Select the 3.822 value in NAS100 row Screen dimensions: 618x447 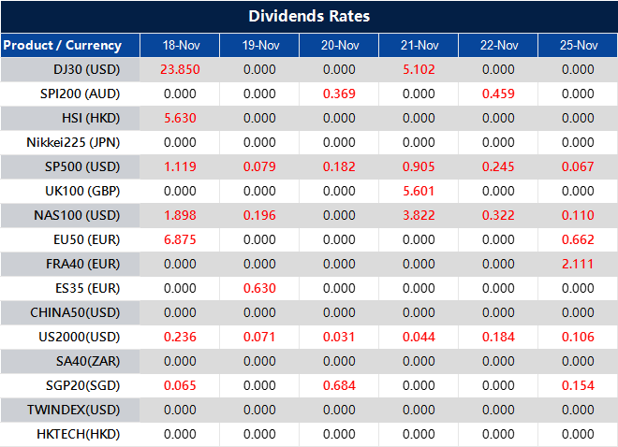point(419,215)
